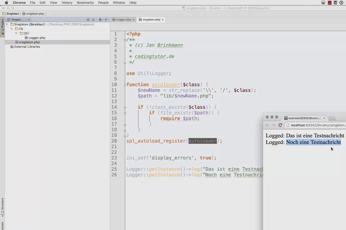Select the localhost tab in Chrome window

pos(304,118)
